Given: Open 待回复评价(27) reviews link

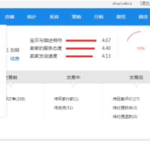Looking at the screenshot, I should (126, 99).
